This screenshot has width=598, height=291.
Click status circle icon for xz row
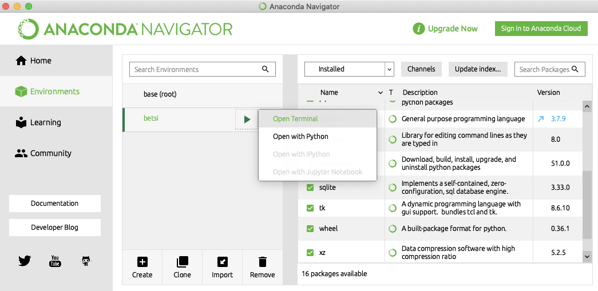[x=392, y=253]
